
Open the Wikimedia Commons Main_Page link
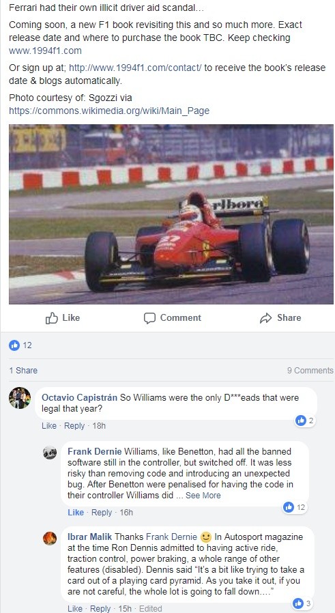[x=109, y=111]
